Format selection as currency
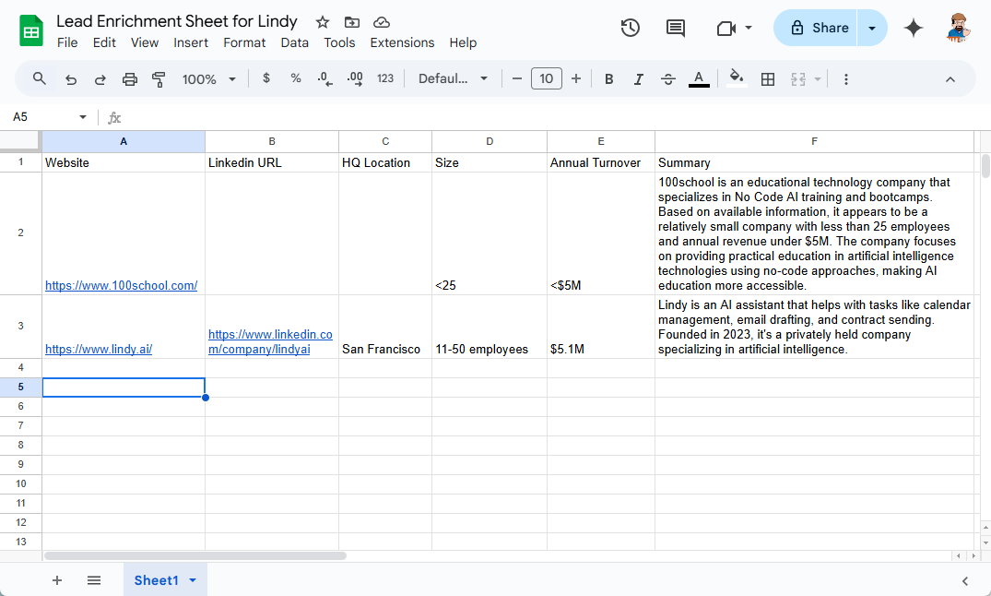The image size is (991, 596). tap(266, 78)
